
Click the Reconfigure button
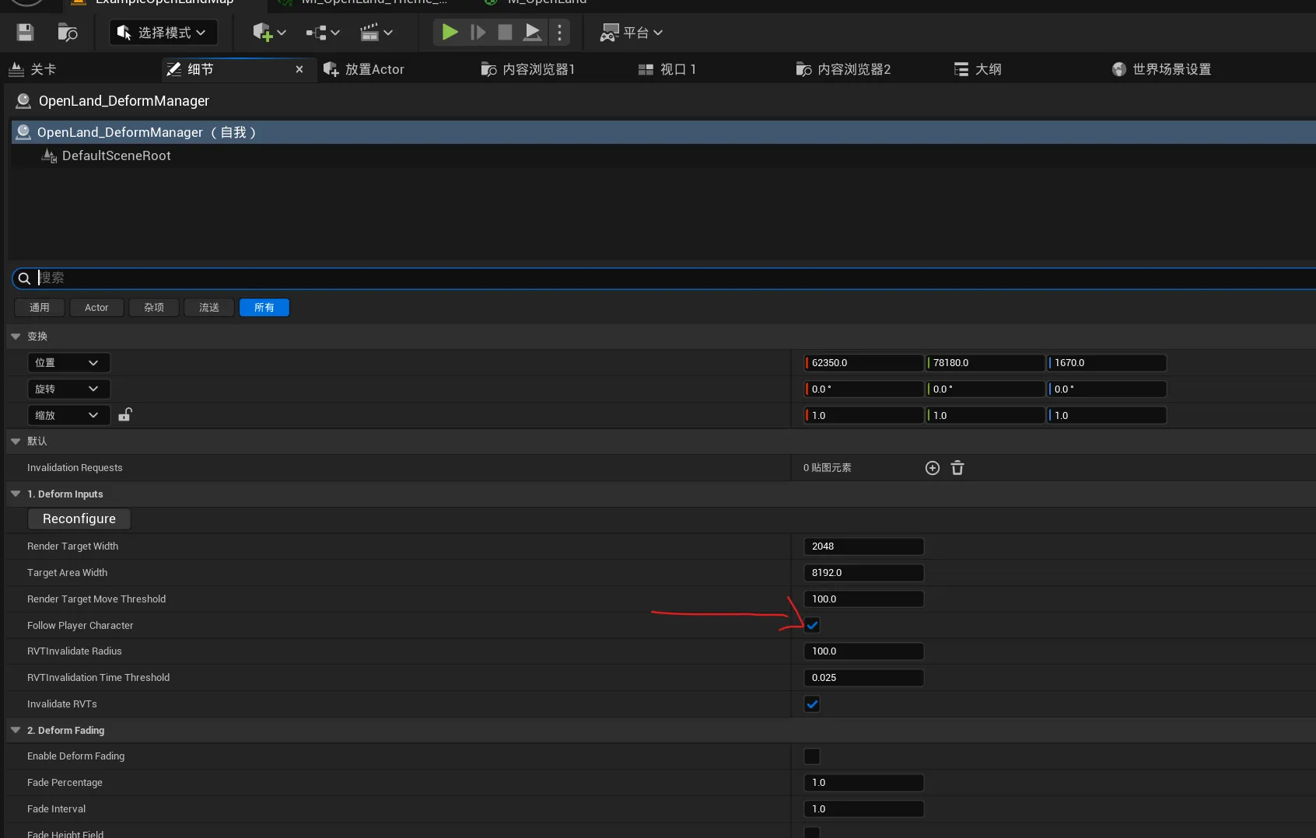79,519
